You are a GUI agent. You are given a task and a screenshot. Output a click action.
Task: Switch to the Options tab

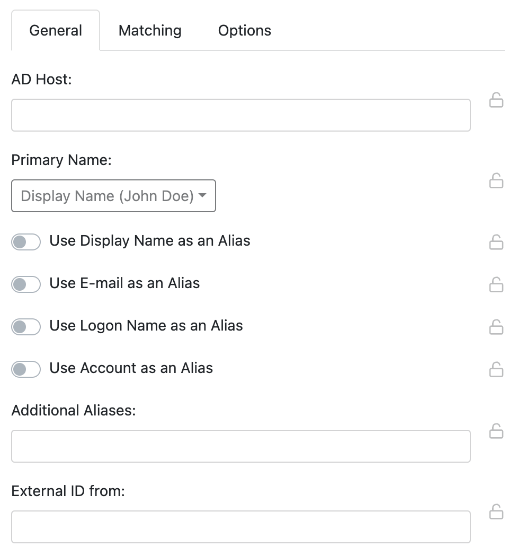pos(244,30)
